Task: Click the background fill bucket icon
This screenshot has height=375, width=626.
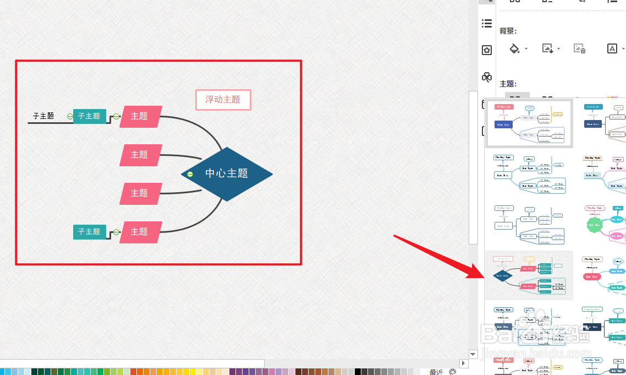Action: click(x=514, y=48)
